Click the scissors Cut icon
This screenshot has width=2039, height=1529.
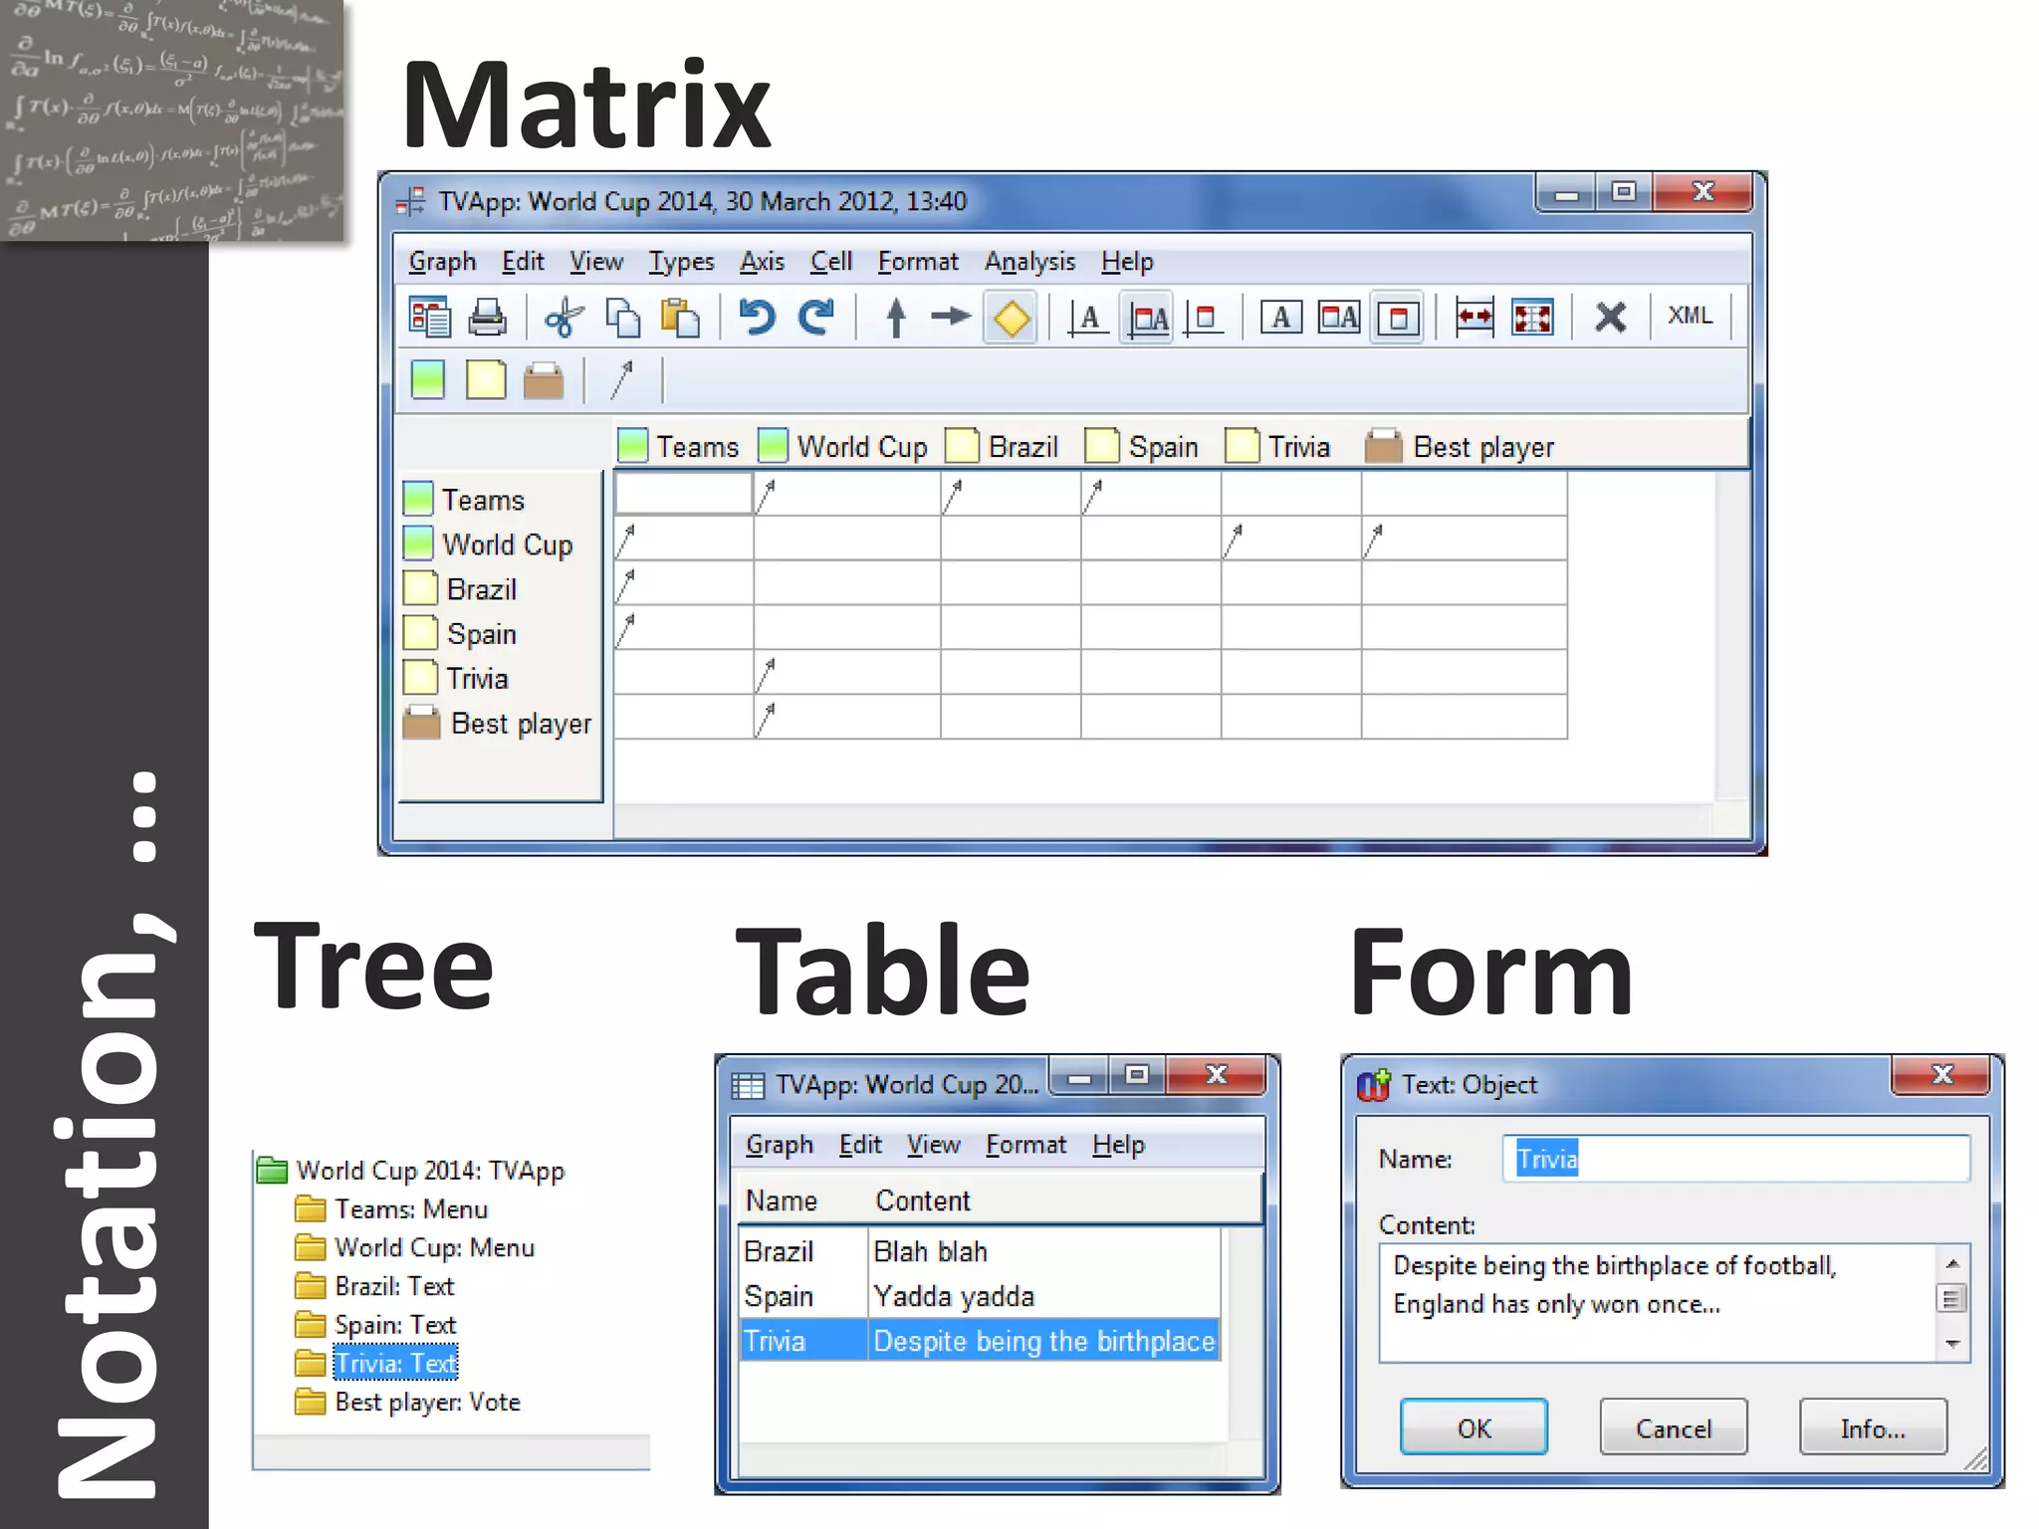(x=564, y=318)
